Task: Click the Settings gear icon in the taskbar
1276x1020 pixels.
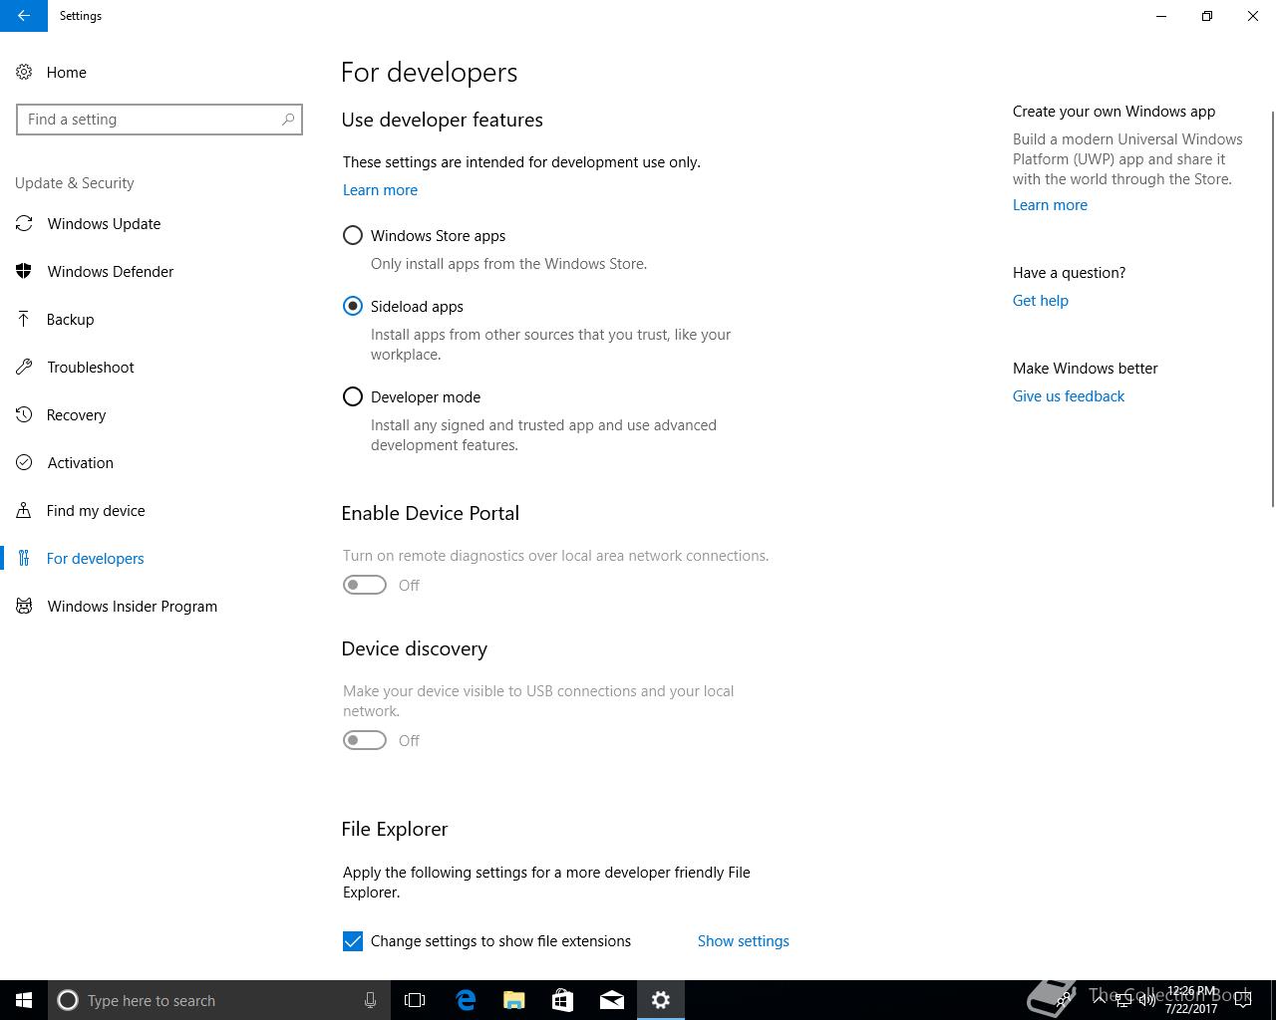Action: [x=660, y=1000]
